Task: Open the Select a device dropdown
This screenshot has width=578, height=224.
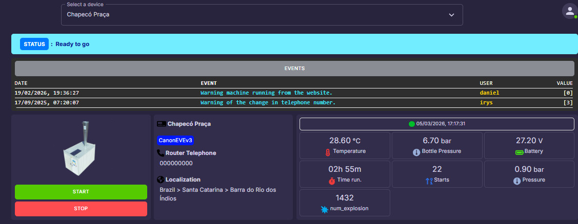Action: pos(262,15)
